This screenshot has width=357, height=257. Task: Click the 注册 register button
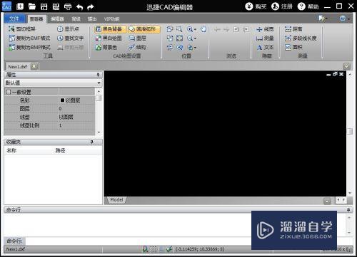tap(282, 6)
